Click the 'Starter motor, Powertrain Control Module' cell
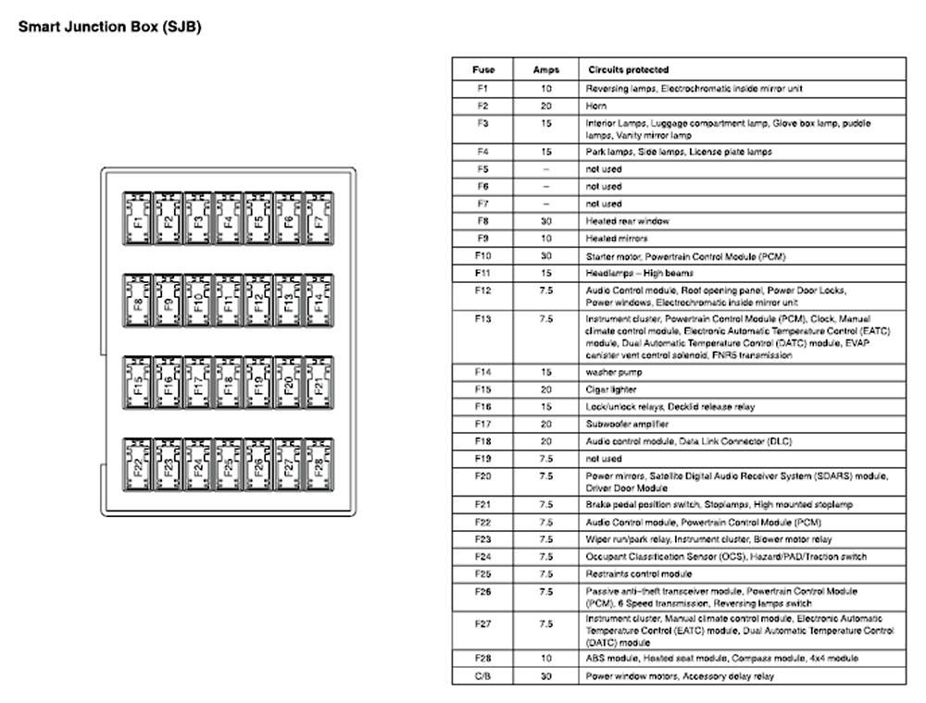This screenshot has width=926, height=703. (x=743, y=256)
